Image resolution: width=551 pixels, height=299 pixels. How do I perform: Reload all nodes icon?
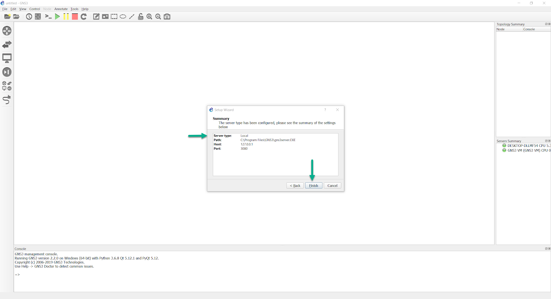(x=84, y=17)
